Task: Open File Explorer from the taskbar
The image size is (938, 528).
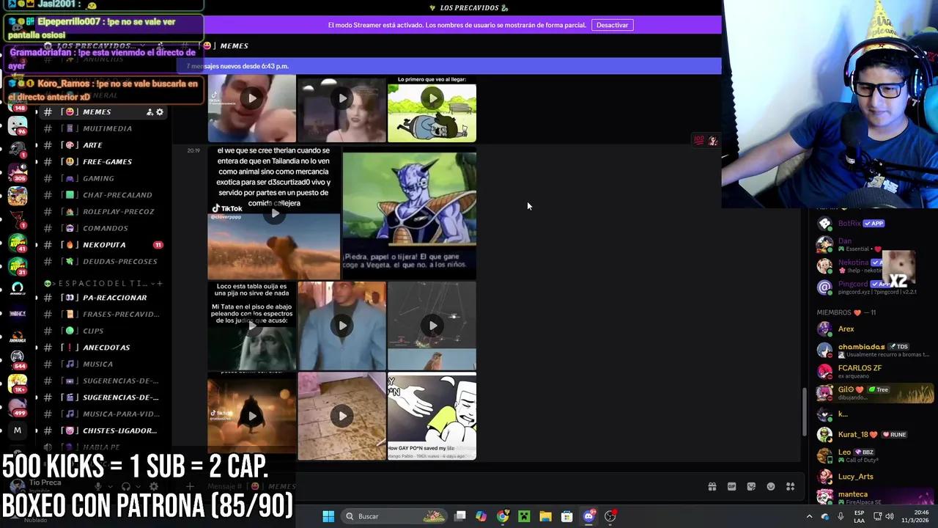Action: click(545, 516)
